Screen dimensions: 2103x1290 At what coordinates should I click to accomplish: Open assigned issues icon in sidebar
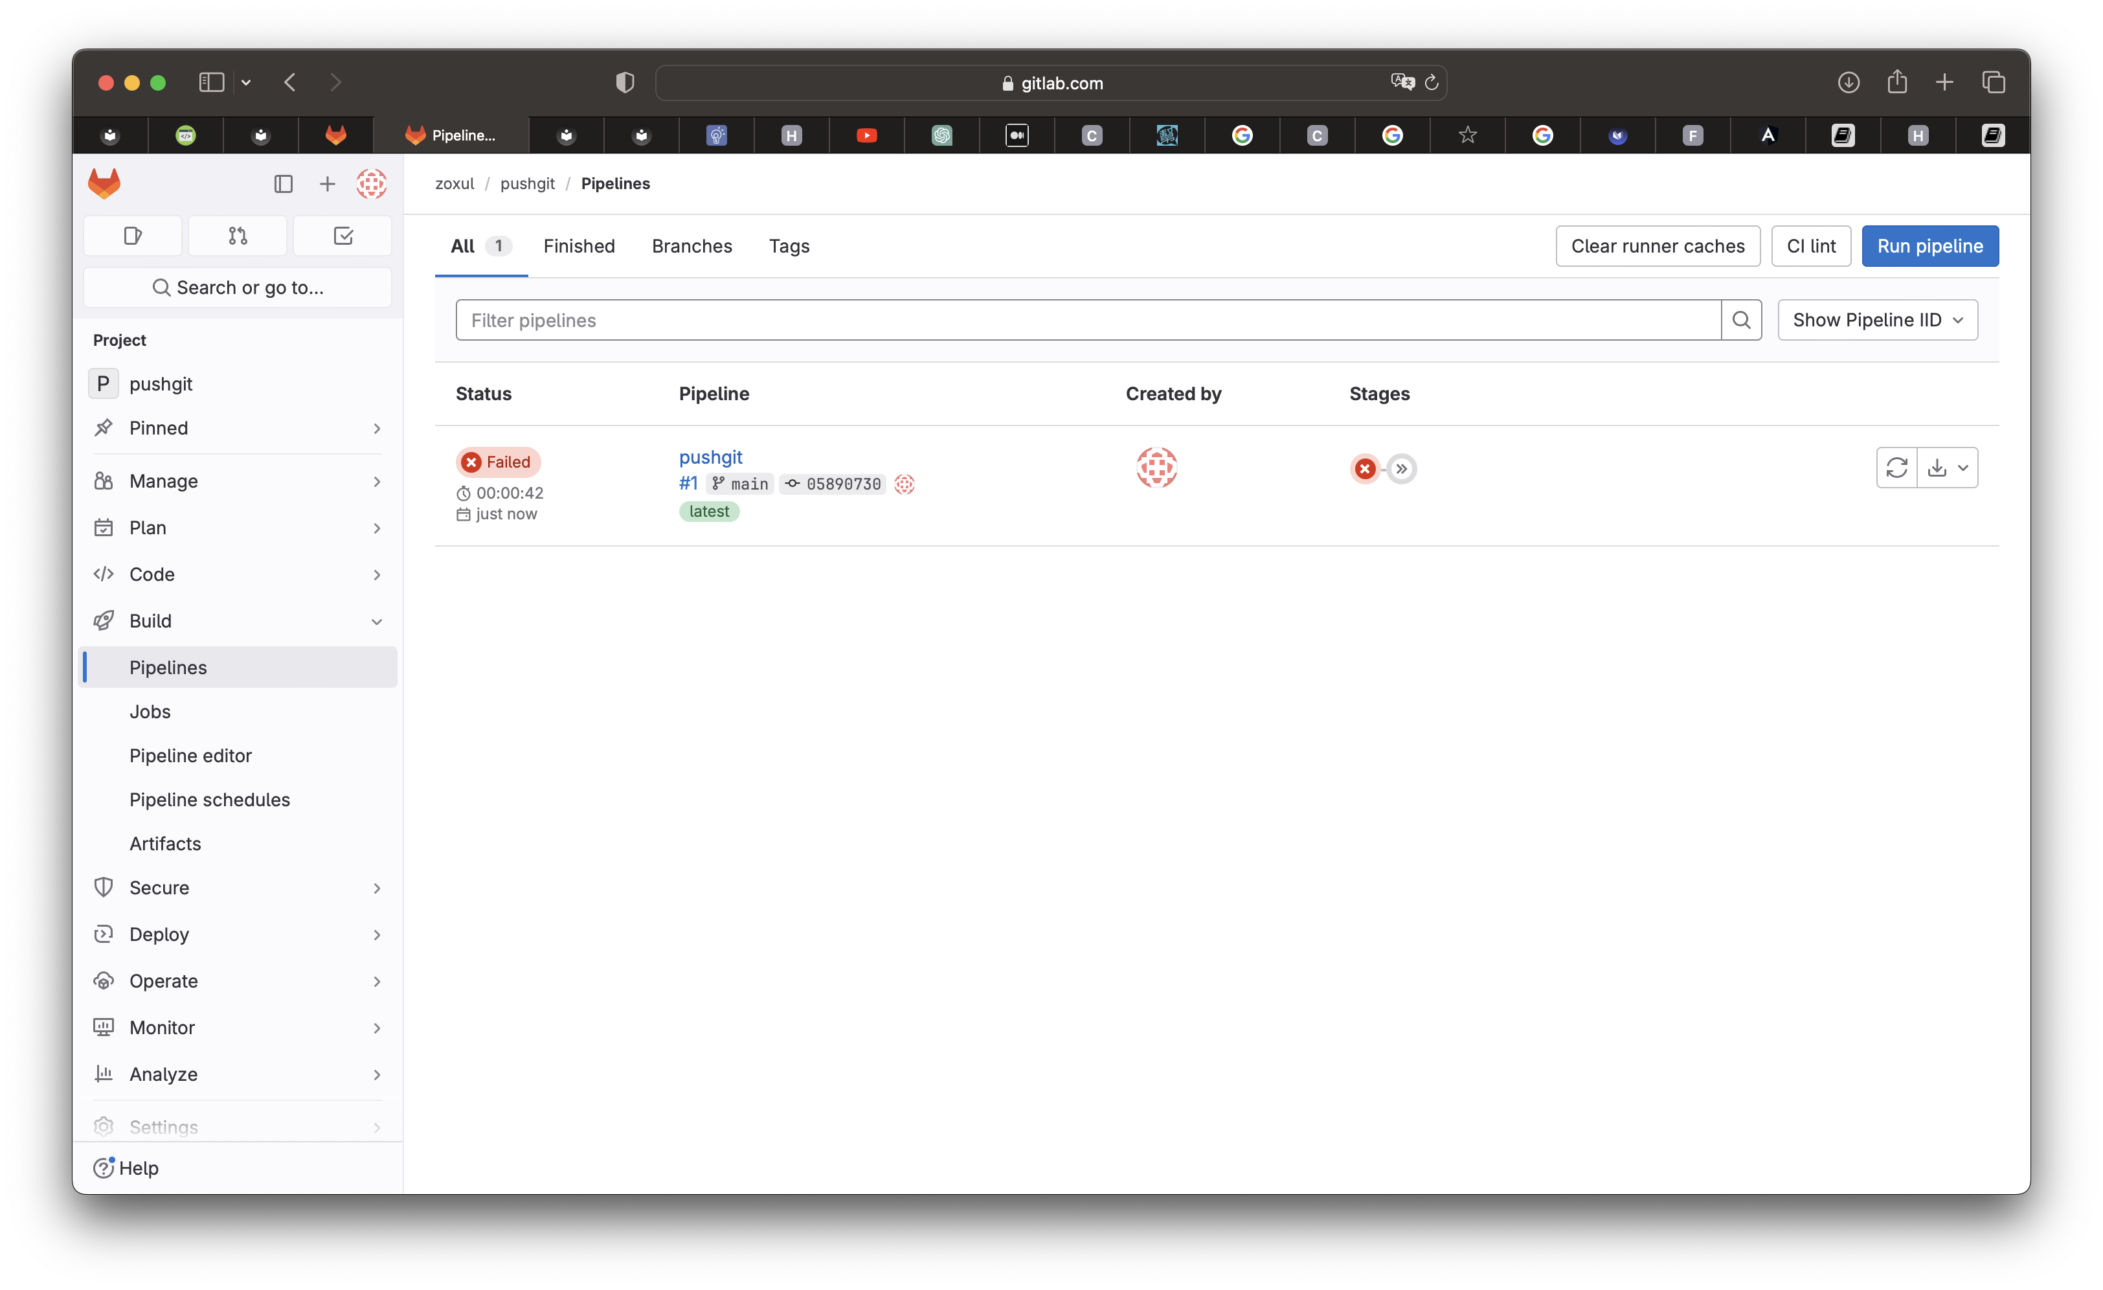coord(132,236)
